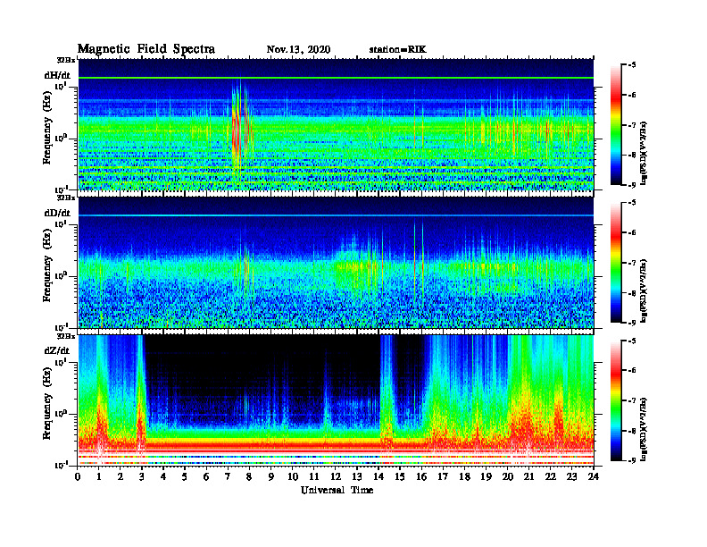Click the dH/dt panel color scale bar

pyautogui.click(x=616, y=124)
